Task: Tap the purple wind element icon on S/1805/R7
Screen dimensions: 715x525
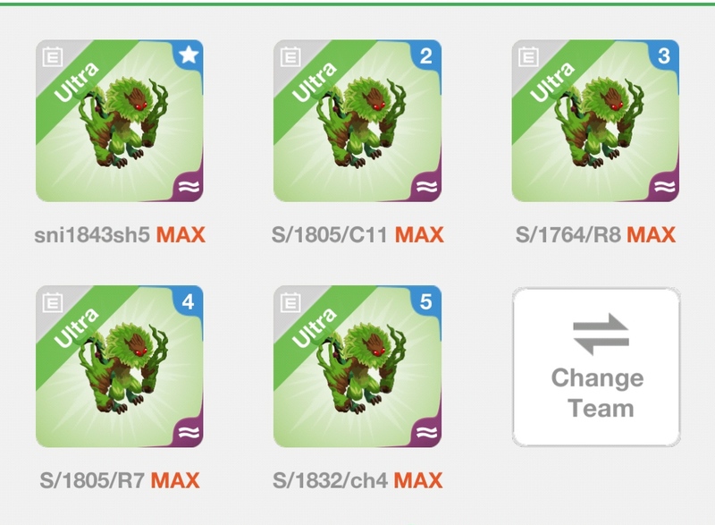Action: pyautogui.click(x=189, y=431)
